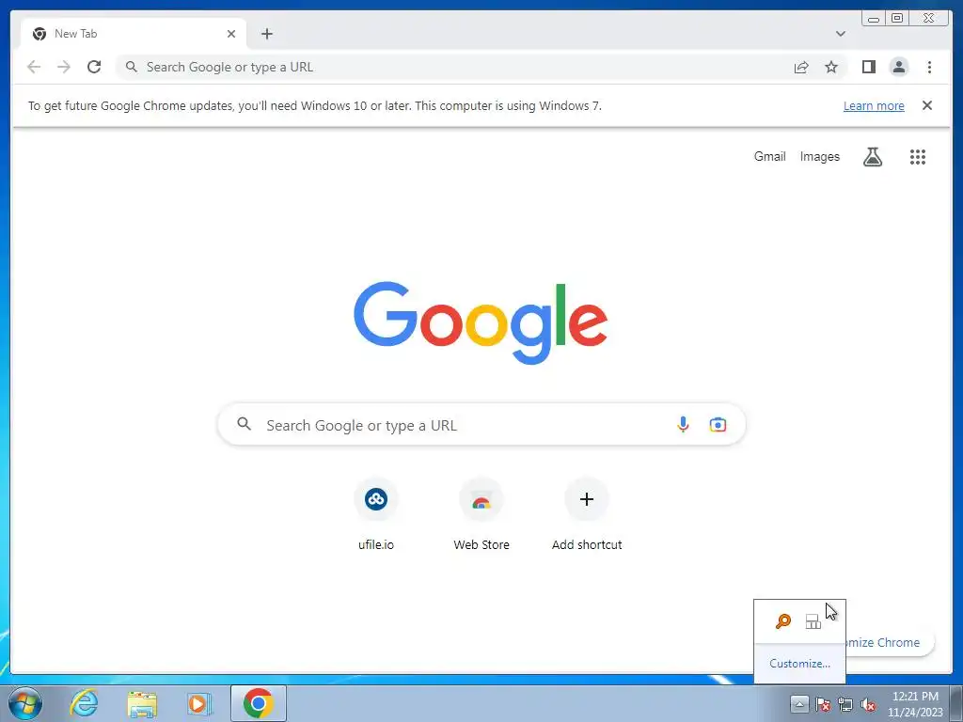Click the Google logo
Image resolution: width=963 pixels, height=722 pixels.
(x=481, y=323)
